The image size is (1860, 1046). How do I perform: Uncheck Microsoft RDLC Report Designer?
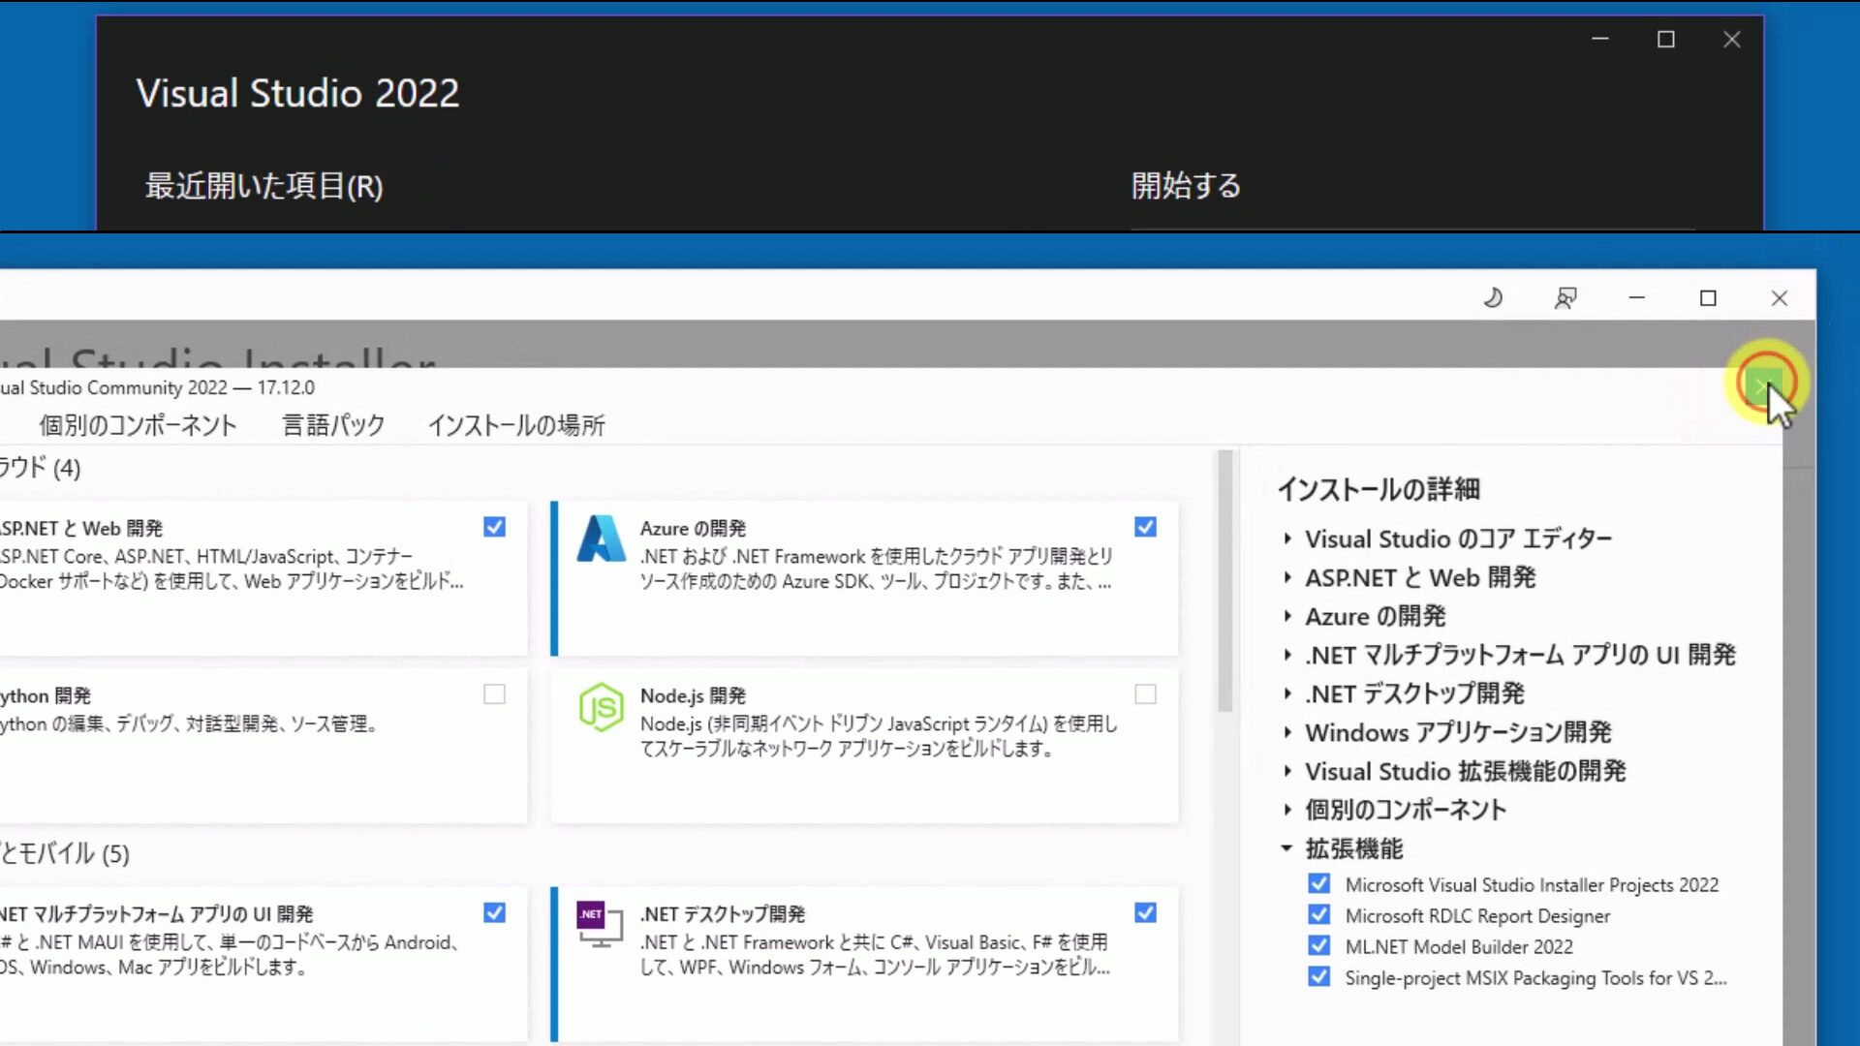[1318, 914]
